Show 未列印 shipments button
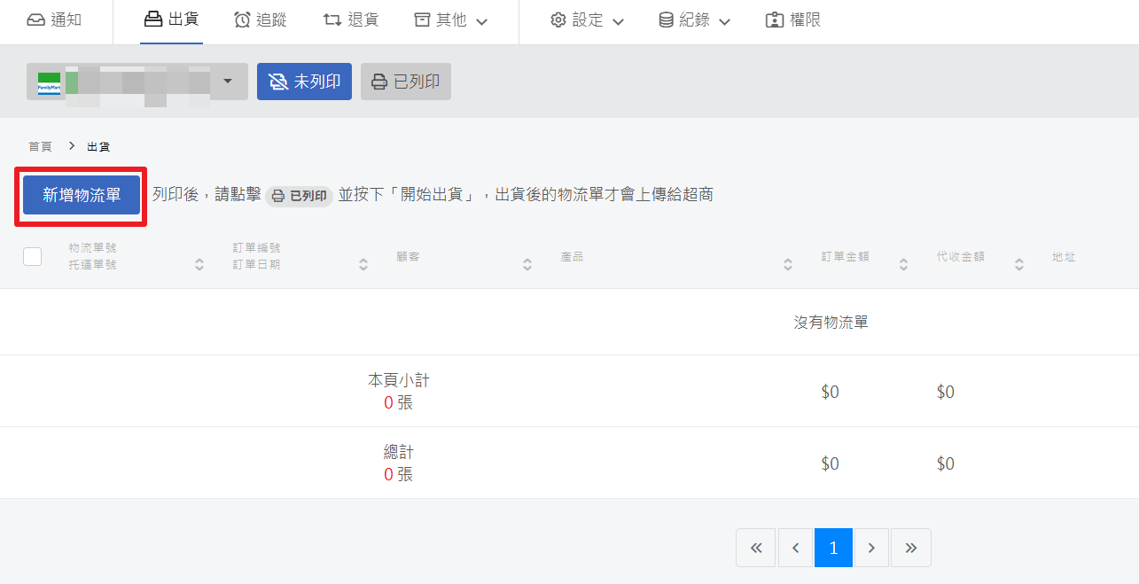This screenshot has height=584, width=1139. (304, 82)
